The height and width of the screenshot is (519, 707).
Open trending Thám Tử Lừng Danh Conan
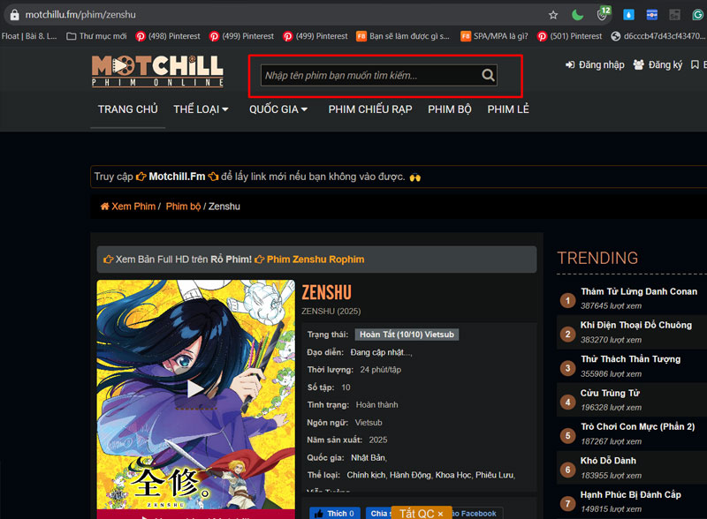(x=638, y=291)
